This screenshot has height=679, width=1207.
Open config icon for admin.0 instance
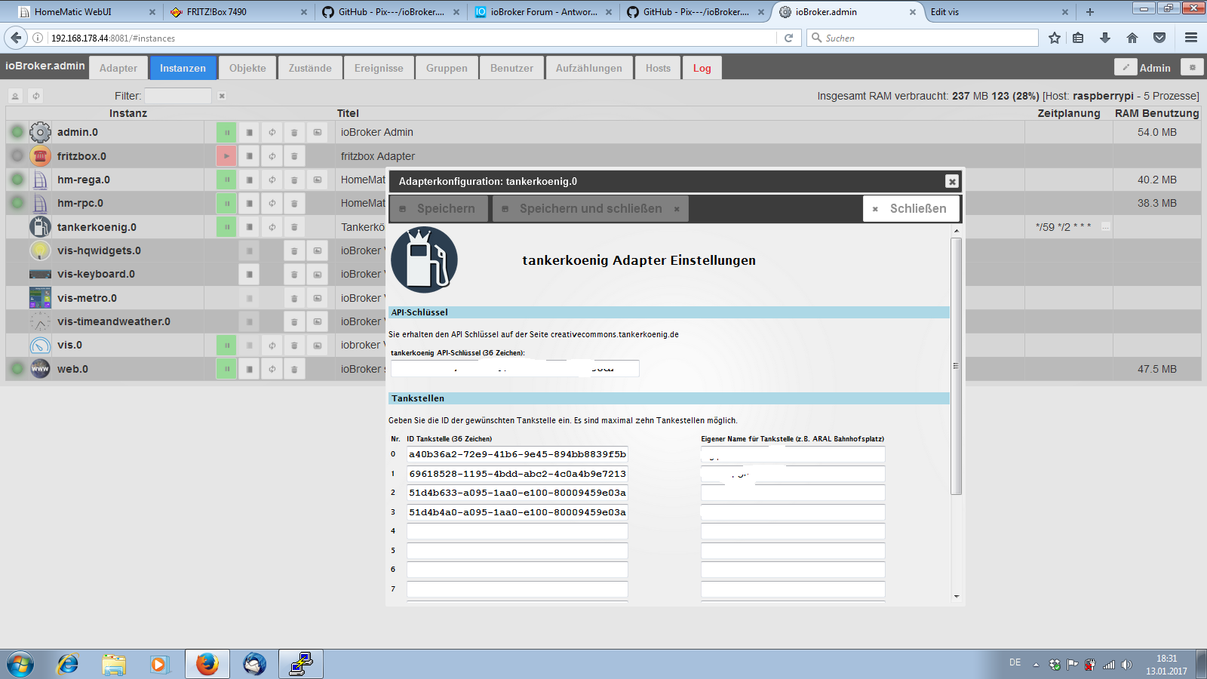click(x=249, y=132)
